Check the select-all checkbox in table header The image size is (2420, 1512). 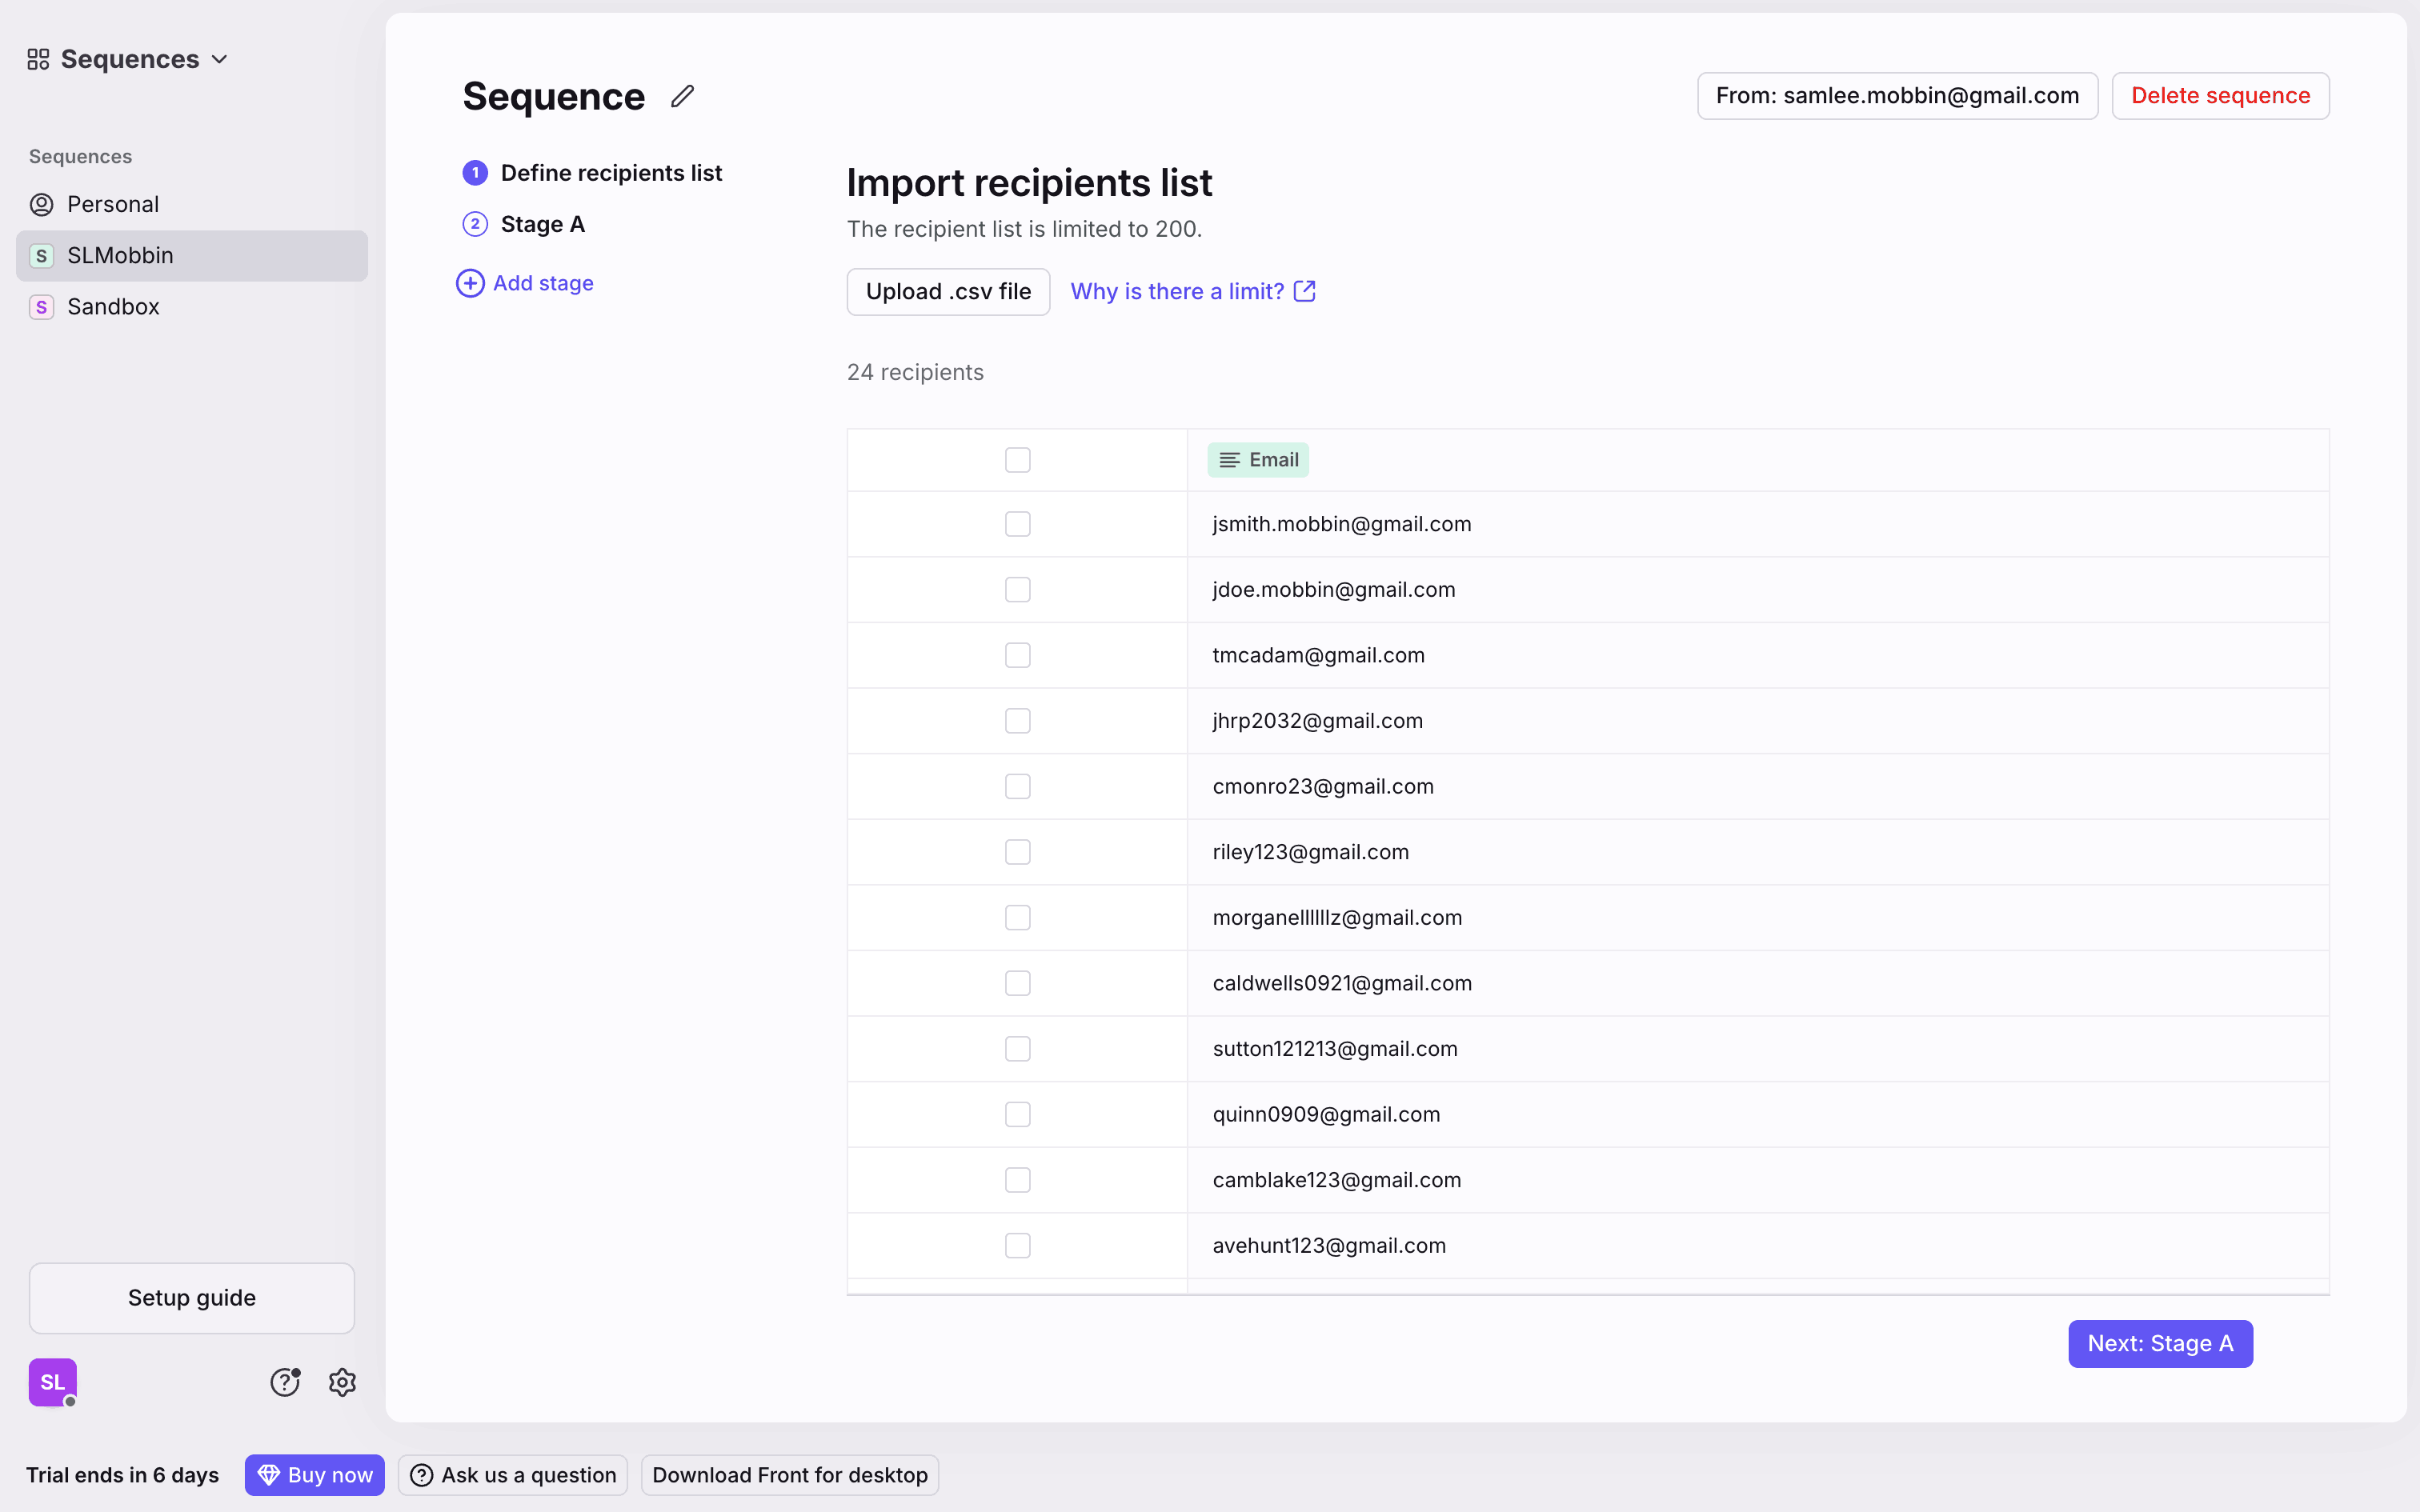1017,460
